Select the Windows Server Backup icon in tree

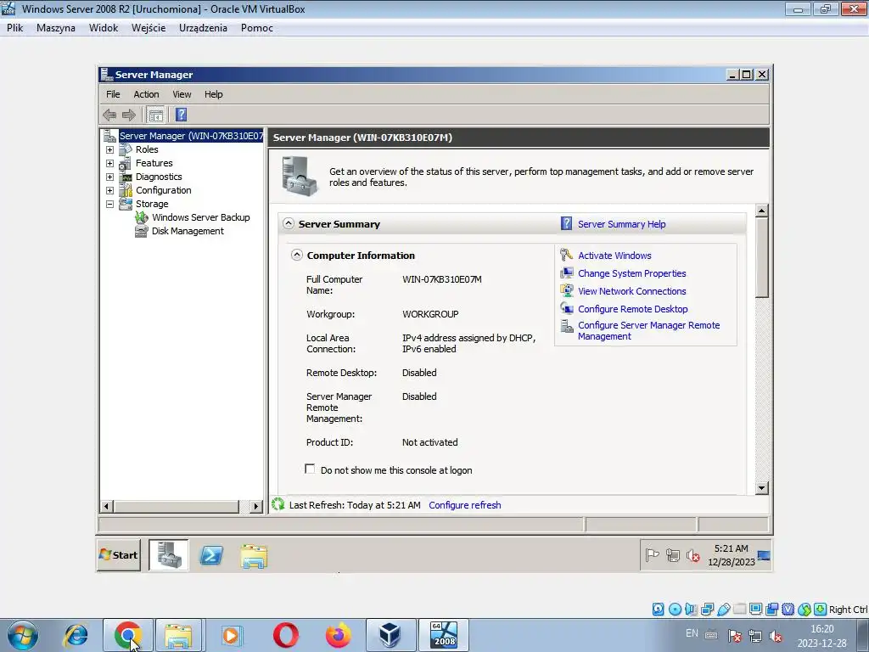click(x=142, y=217)
